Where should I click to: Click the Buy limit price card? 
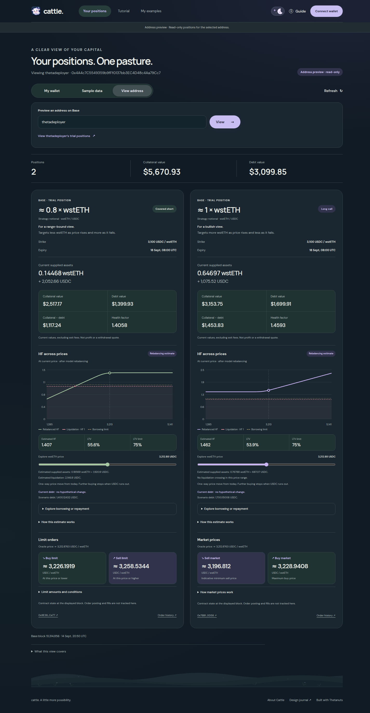point(72,568)
